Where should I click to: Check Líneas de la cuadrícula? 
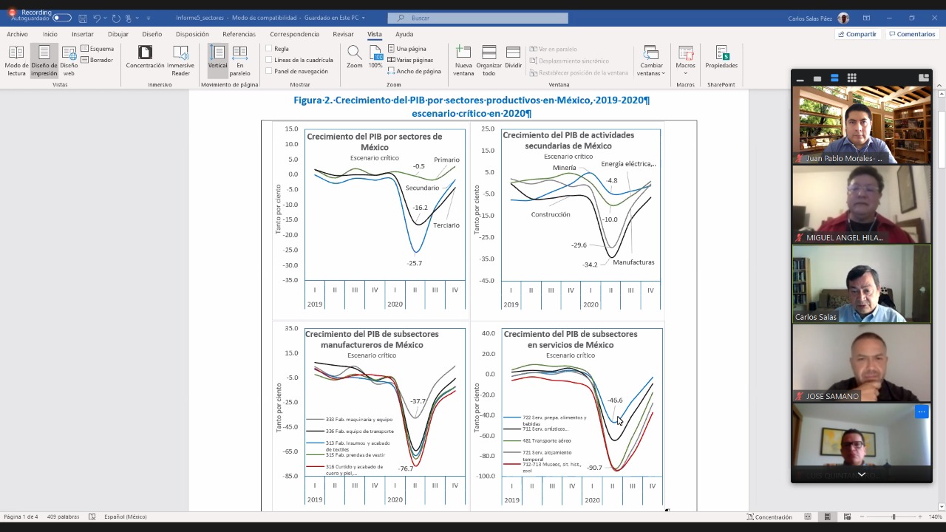(x=270, y=60)
